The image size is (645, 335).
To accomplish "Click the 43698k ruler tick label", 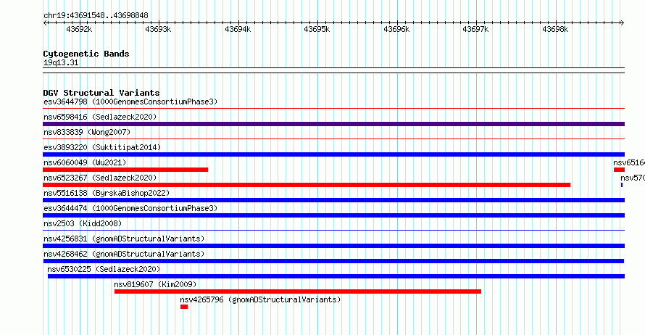I will (555, 30).
